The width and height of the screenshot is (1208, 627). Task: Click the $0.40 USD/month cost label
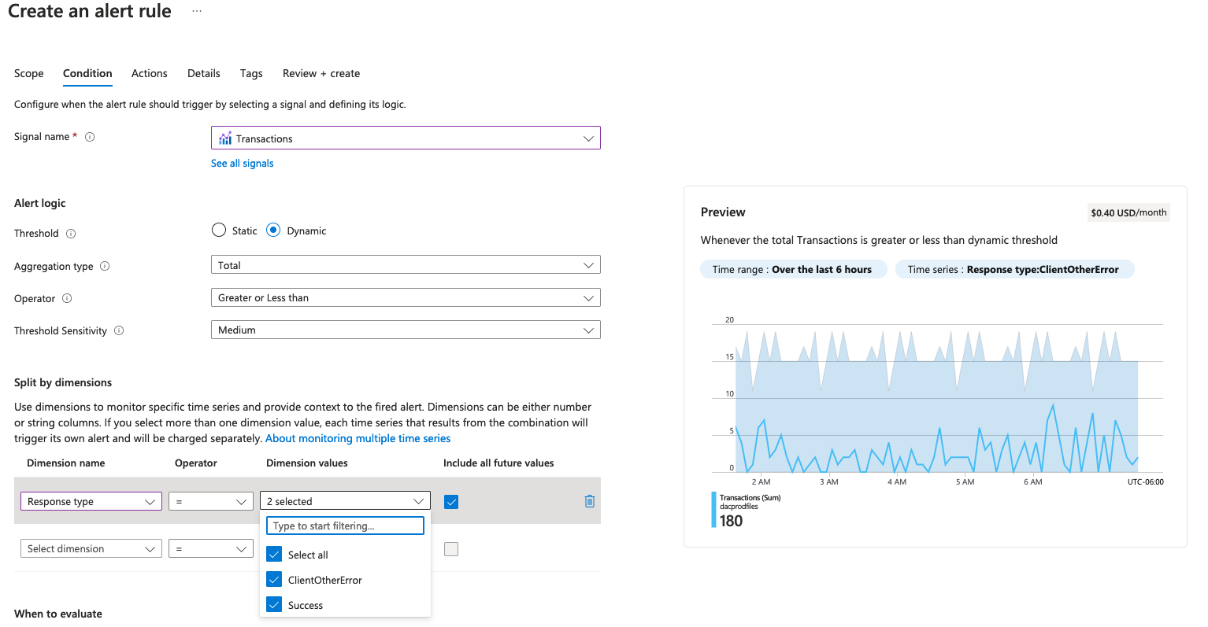point(1128,212)
